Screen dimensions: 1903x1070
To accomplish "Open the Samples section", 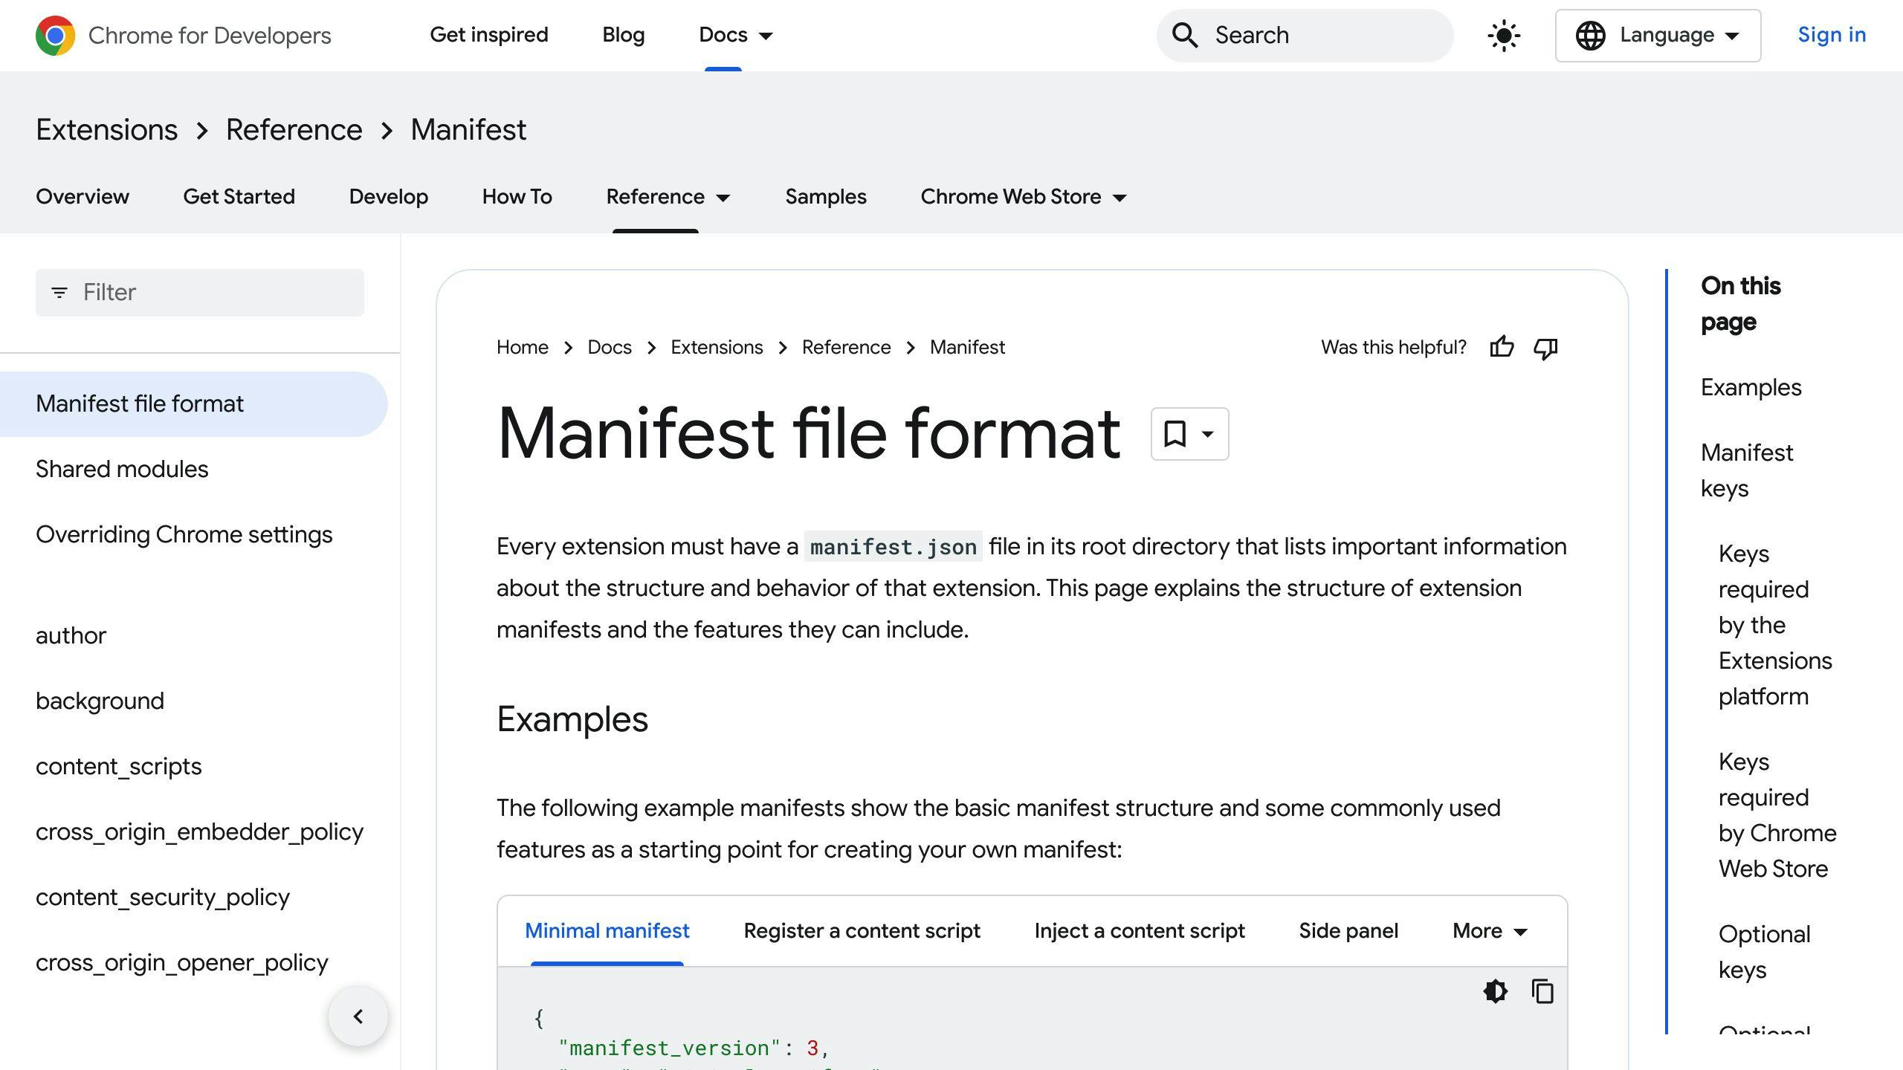I will click(826, 197).
